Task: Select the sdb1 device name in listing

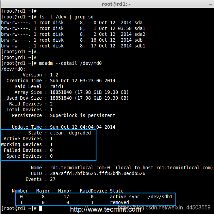Action: tap(140, 46)
